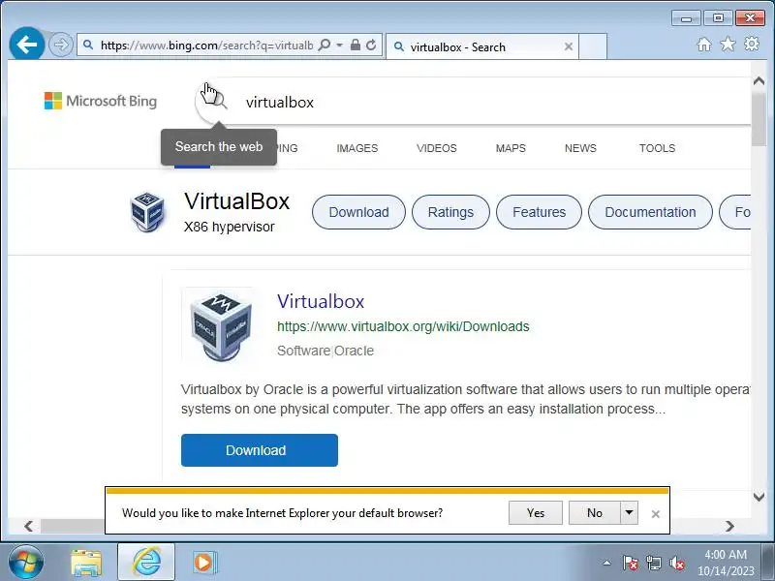Click the horizontal scrollbar right arrow
Viewport: 775px width, 581px height.
pos(730,526)
